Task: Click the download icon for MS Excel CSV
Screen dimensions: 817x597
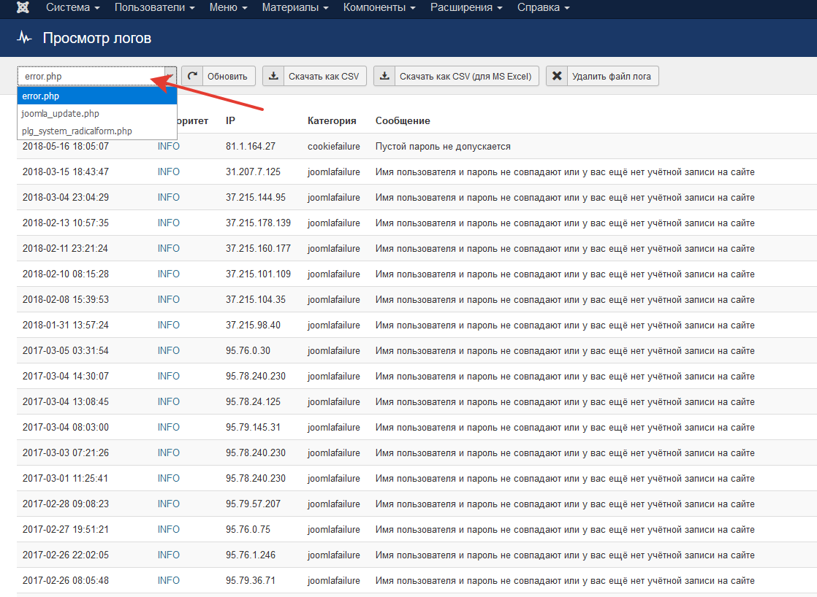Action: [x=384, y=76]
